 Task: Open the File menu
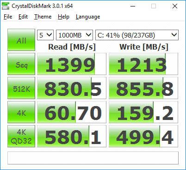(8, 17)
